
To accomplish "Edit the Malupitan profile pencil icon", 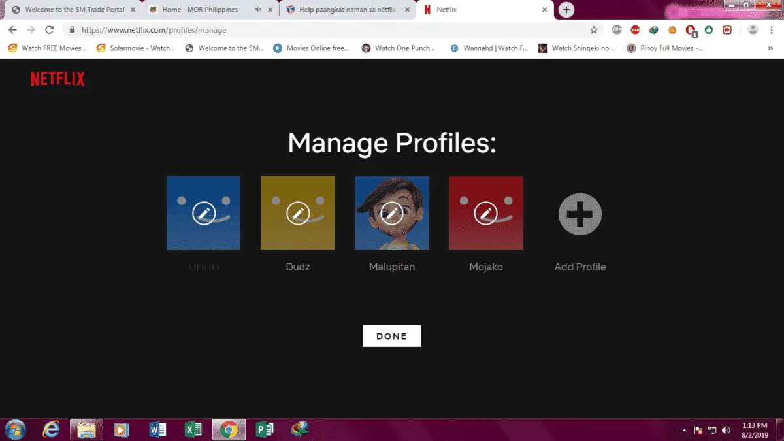I will 392,213.
